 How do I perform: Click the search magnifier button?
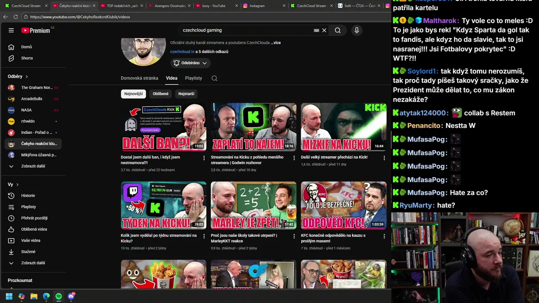(x=338, y=30)
